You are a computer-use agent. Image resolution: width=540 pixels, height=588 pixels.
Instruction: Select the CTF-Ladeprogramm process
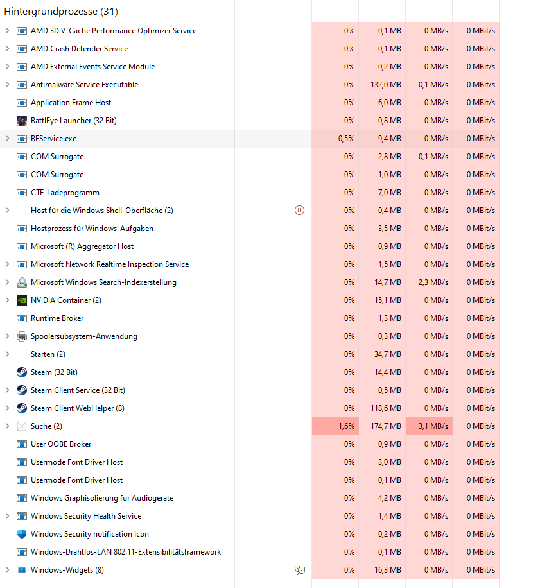(x=249, y=193)
